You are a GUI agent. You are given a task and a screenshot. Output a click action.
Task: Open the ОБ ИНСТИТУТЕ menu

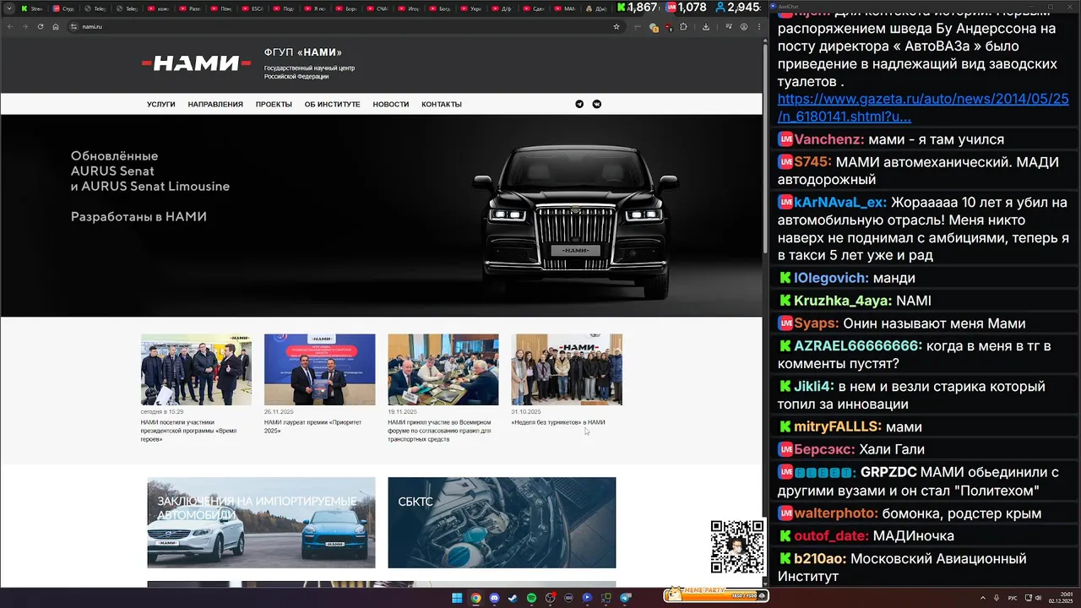point(333,105)
